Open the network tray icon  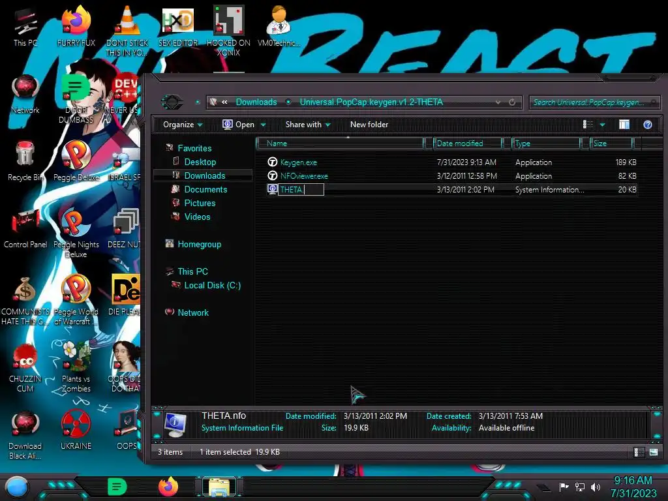click(579, 487)
